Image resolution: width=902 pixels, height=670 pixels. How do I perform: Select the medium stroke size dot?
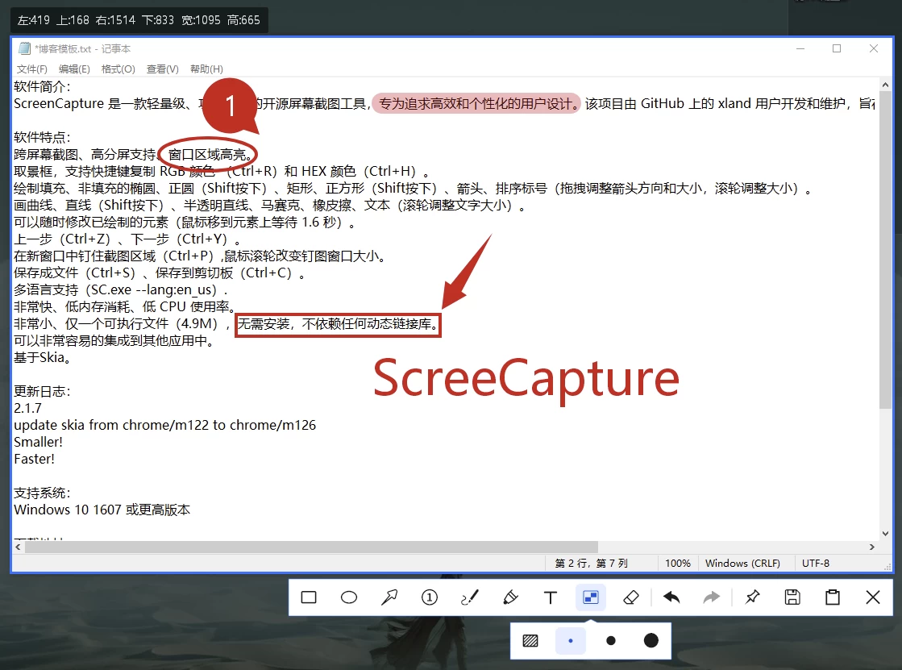(x=611, y=641)
